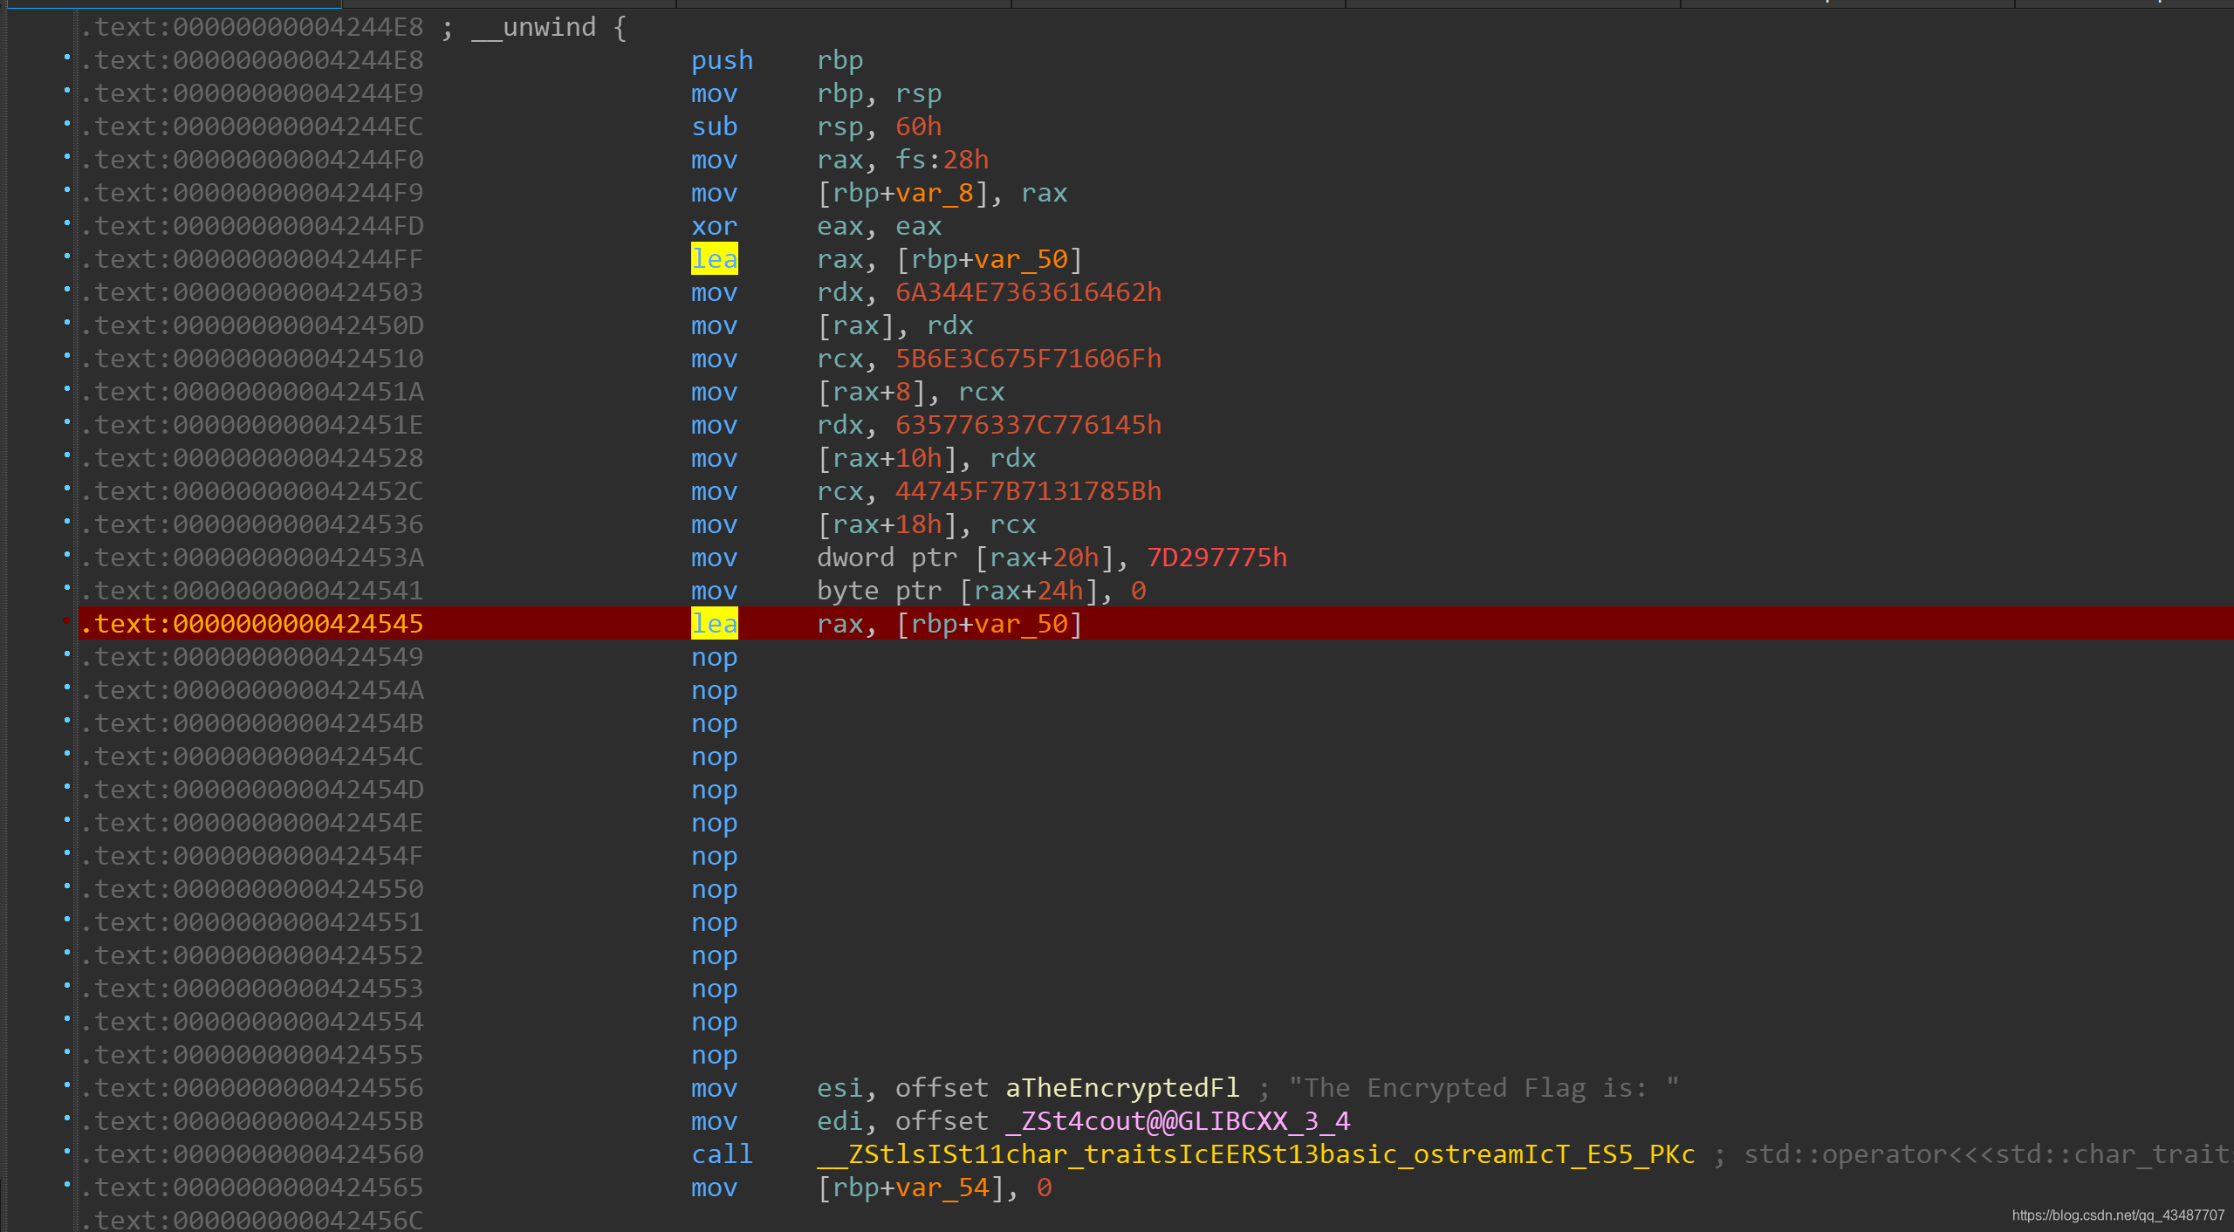
Task: Click the var_8 operand at 4244F9
Action: click(x=934, y=193)
